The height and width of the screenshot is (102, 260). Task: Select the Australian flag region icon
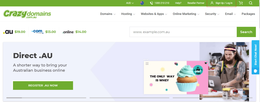pyautogui.click(x=142, y=3)
